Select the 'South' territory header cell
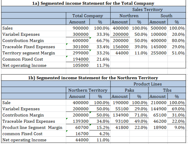Viewport: 188px width, 144px height. pyautogui.click(x=167, y=16)
